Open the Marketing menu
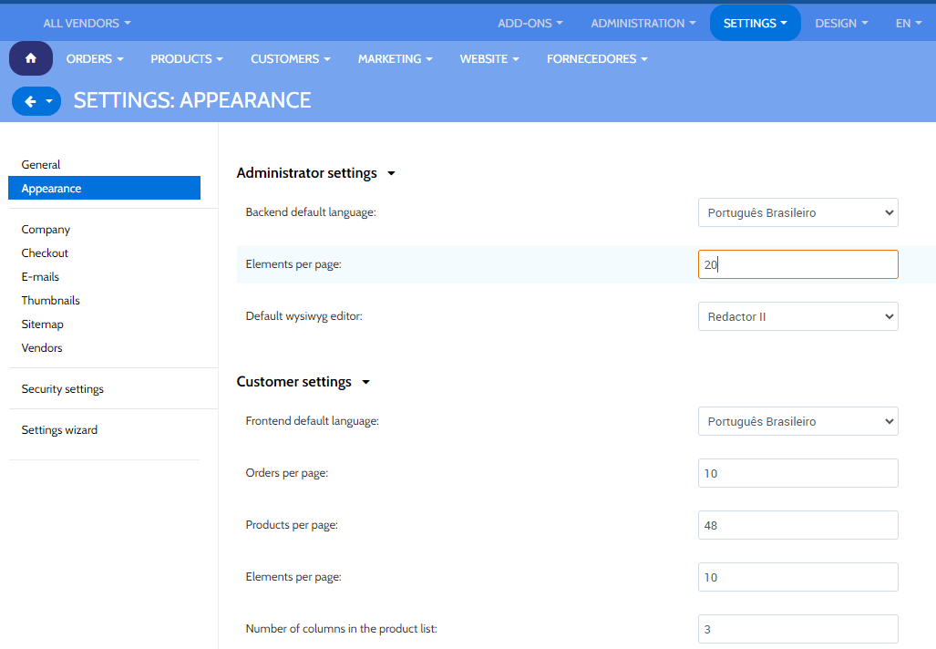The width and height of the screenshot is (936, 649). (x=395, y=59)
